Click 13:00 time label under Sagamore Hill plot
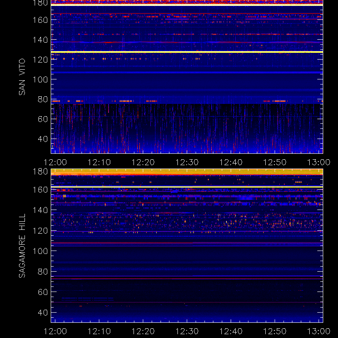This screenshot has width=338, height=338. 319,331
